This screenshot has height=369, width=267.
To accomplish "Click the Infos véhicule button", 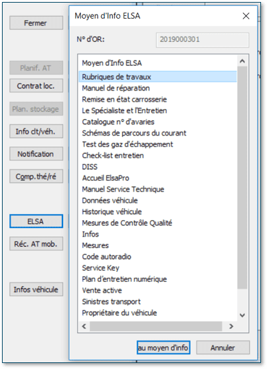I will (x=36, y=289).
